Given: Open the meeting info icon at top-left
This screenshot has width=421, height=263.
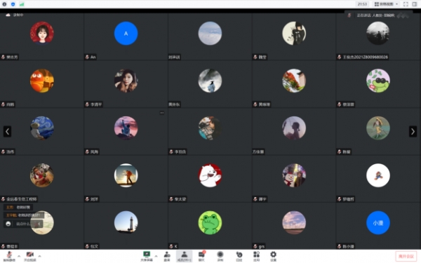Looking at the screenshot, I should 4,4.
